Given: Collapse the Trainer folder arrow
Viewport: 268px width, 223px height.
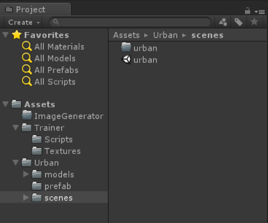Looking at the screenshot, I should pos(16,128).
